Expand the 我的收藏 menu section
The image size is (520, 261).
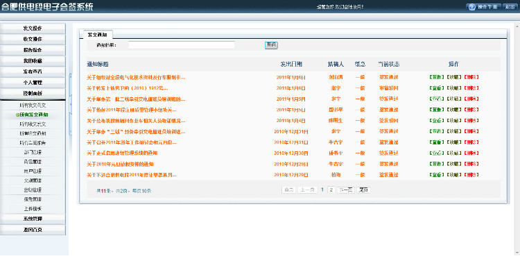click(x=33, y=61)
